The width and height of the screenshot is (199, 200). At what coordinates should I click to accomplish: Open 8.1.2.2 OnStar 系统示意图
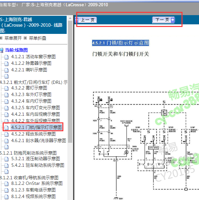coord(37,184)
